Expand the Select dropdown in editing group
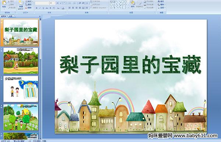Viewport: 221px width, 142px height. pyautogui.click(x=161, y=8)
